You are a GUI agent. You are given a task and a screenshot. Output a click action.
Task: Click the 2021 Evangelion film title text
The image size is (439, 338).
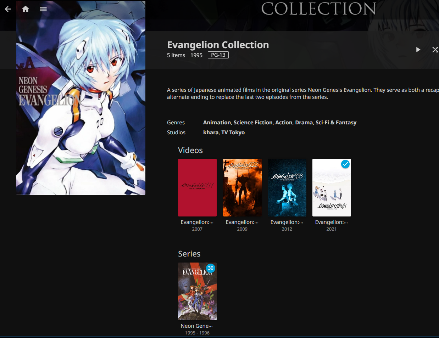[x=331, y=222]
